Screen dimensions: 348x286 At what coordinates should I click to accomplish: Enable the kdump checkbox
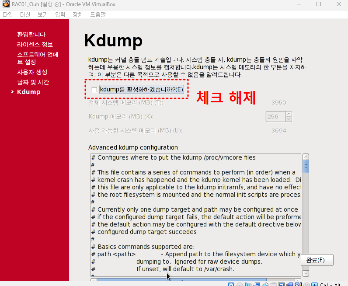pyautogui.click(x=94, y=90)
